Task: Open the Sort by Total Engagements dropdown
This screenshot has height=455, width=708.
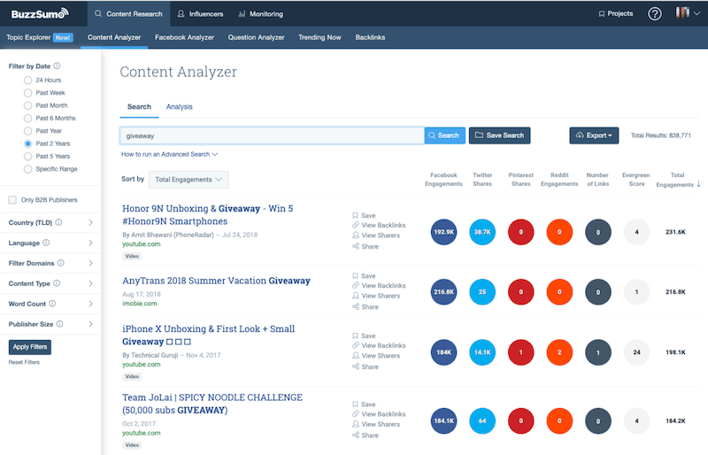Action: (189, 180)
